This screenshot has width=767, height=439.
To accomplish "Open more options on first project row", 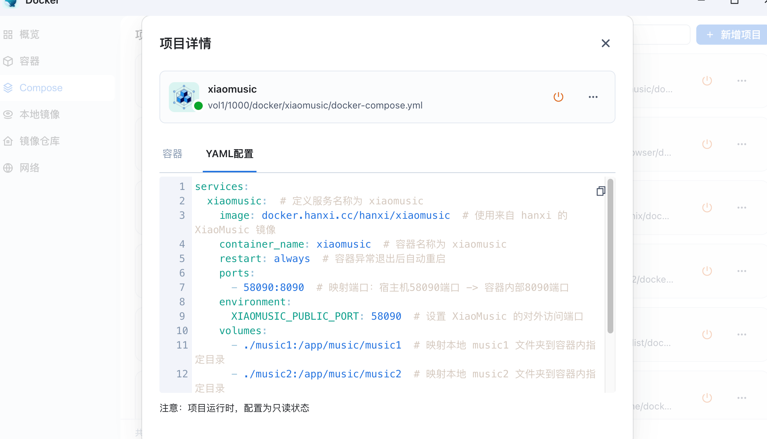I will coord(742,81).
